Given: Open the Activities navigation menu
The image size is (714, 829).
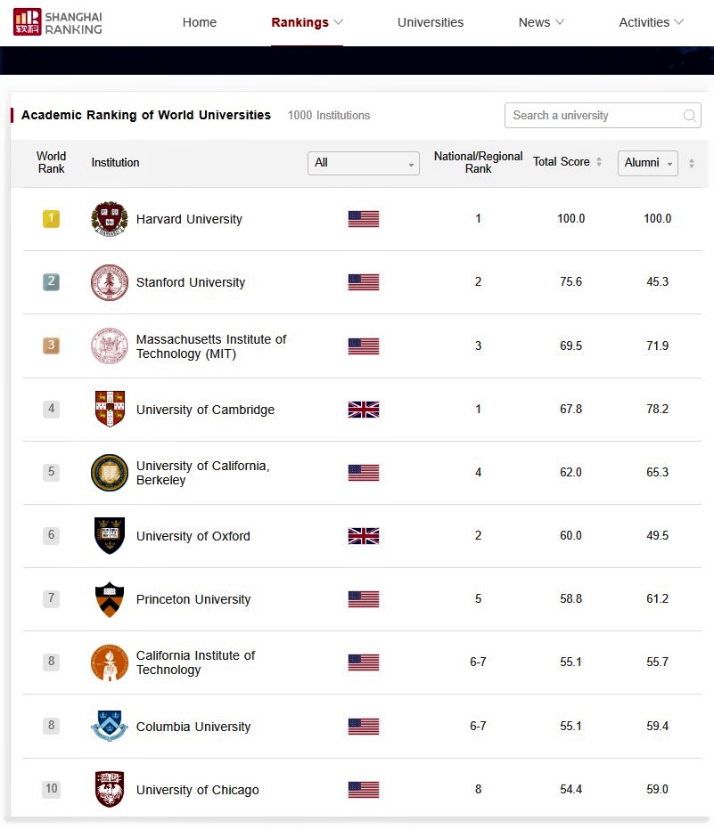Looking at the screenshot, I should point(652,22).
